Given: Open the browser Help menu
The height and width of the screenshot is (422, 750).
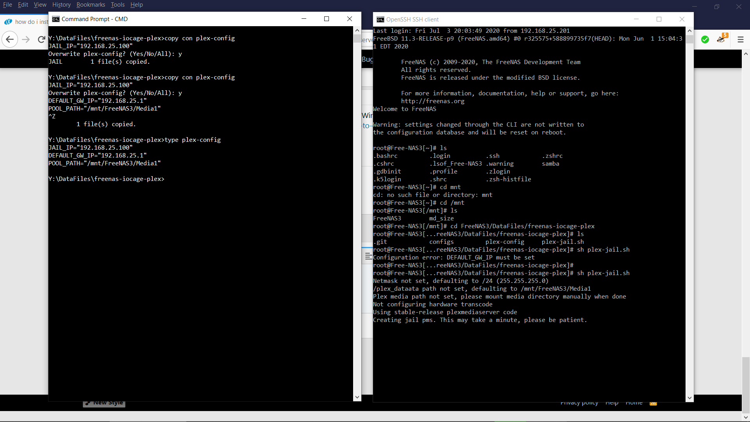Looking at the screenshot, I should (137, 5).
